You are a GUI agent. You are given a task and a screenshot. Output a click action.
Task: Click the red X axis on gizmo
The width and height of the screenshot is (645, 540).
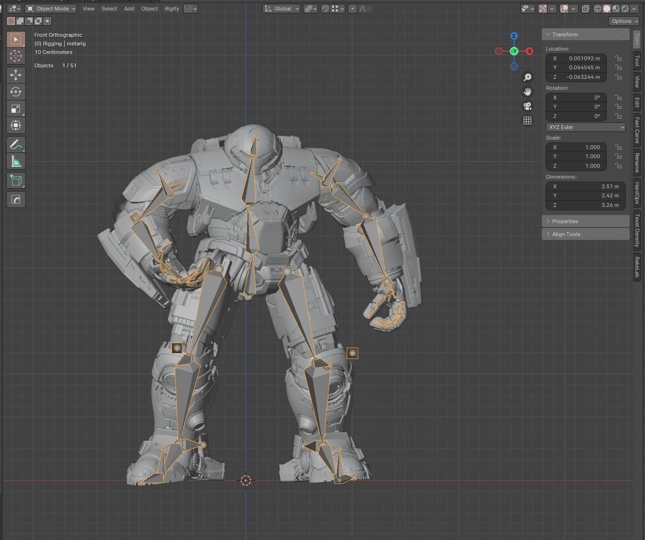(x=529, y=51)
